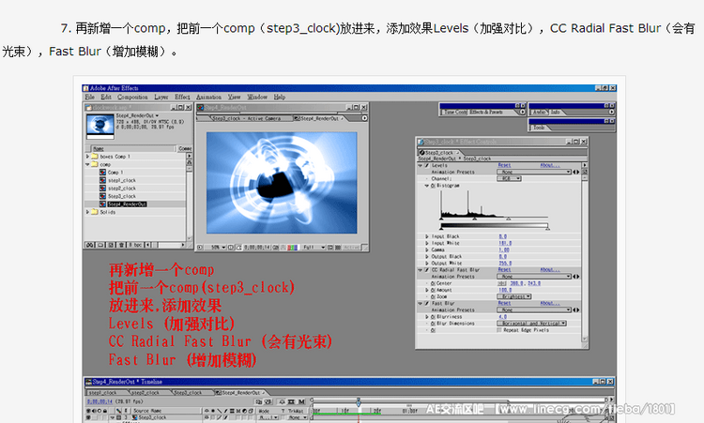Open Levels Animation Presets dropdown

coord(534,172)
